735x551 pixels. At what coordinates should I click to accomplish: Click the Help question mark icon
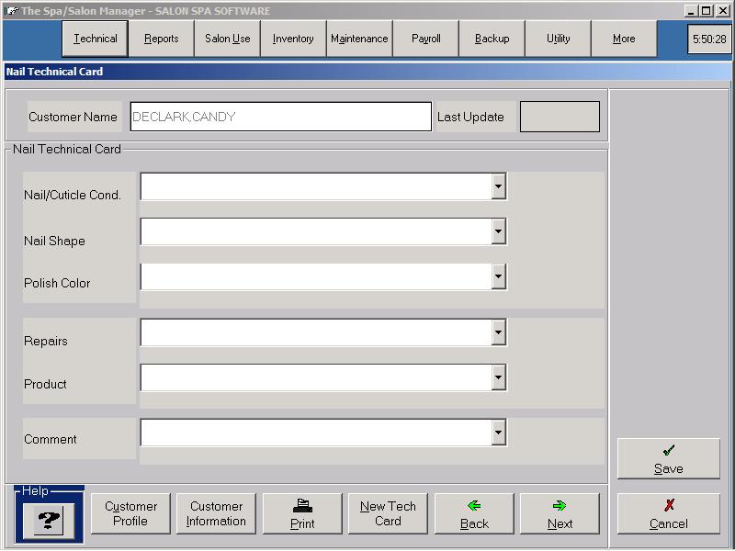click(49, 519)
